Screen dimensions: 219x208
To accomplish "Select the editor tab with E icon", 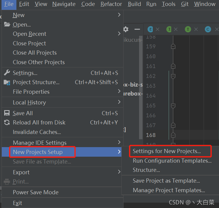I will (x=150, y=29).
